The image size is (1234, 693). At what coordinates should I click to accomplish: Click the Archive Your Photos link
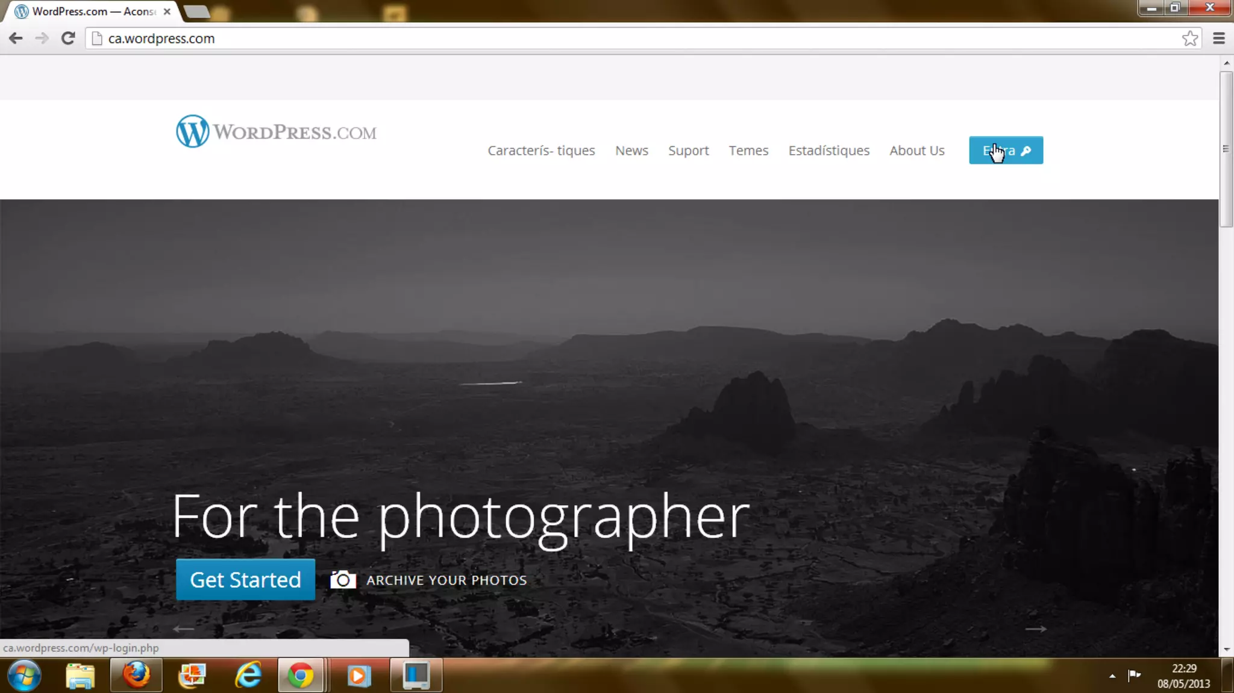446,580
